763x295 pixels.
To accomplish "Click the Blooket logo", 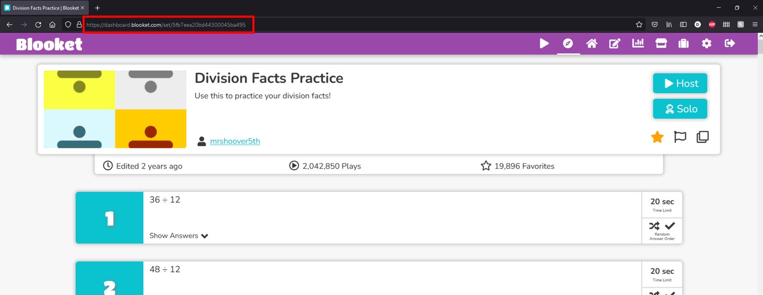I will click(x=49, y=44).
